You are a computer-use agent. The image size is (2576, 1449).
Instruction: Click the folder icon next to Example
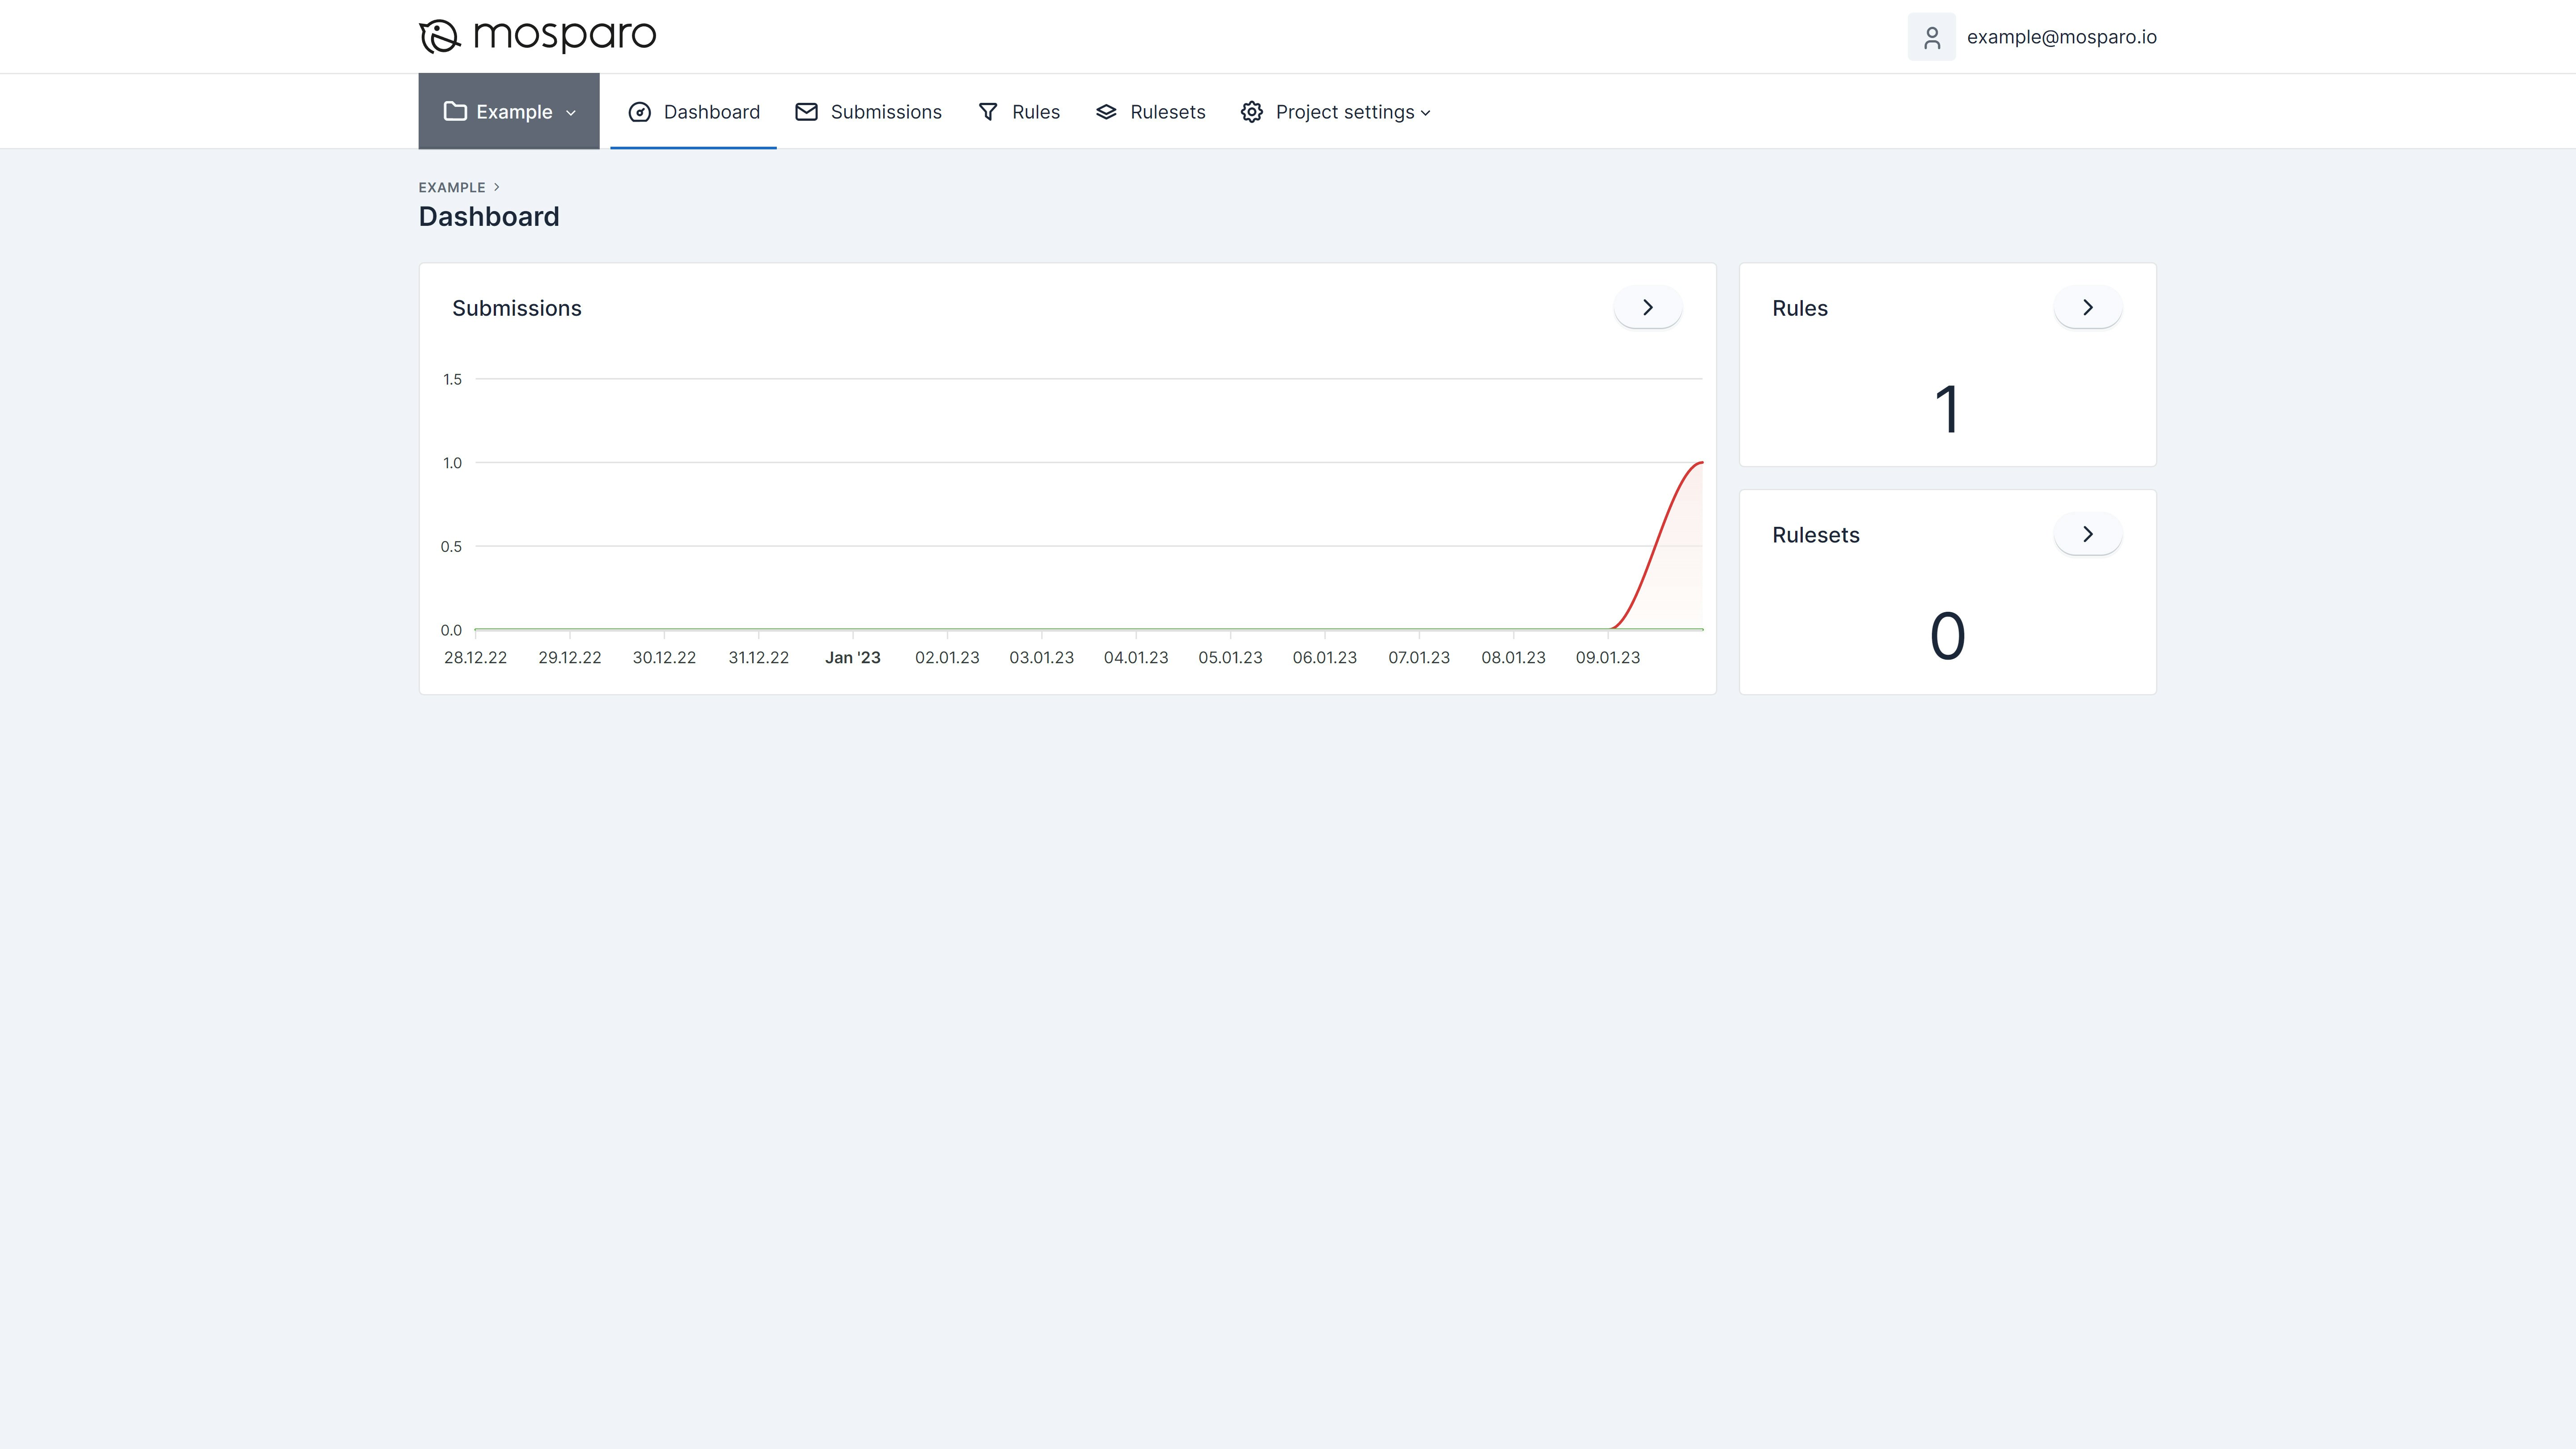tap(455, 111)
